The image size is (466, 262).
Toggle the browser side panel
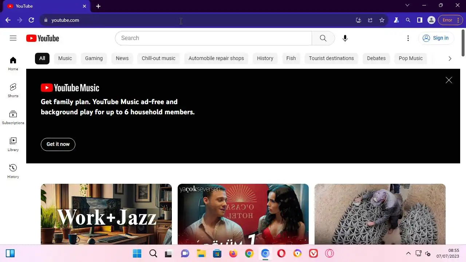coord(420,20)
